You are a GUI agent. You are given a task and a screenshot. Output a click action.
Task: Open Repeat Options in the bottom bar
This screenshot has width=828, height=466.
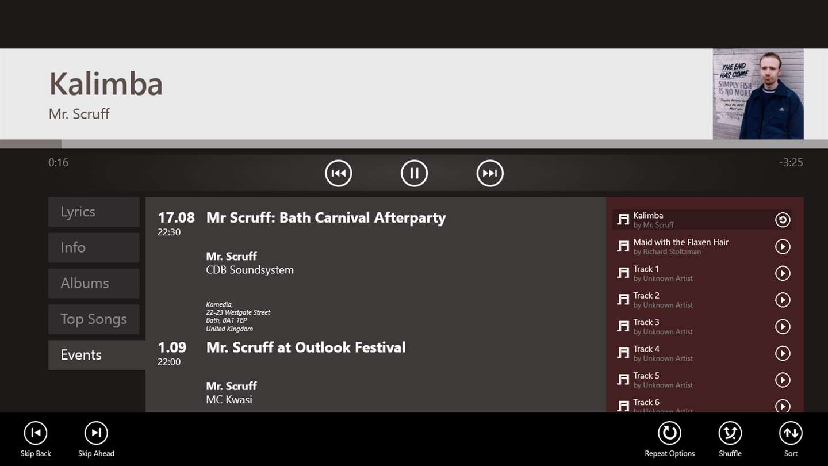click(x=669, y=433)
